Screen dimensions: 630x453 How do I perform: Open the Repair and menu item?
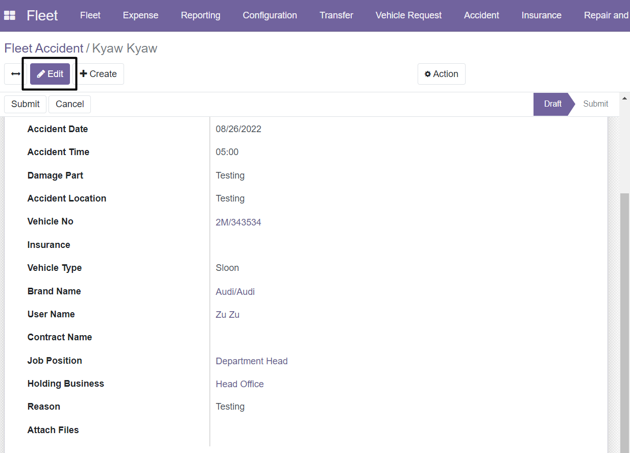point(607,15)
